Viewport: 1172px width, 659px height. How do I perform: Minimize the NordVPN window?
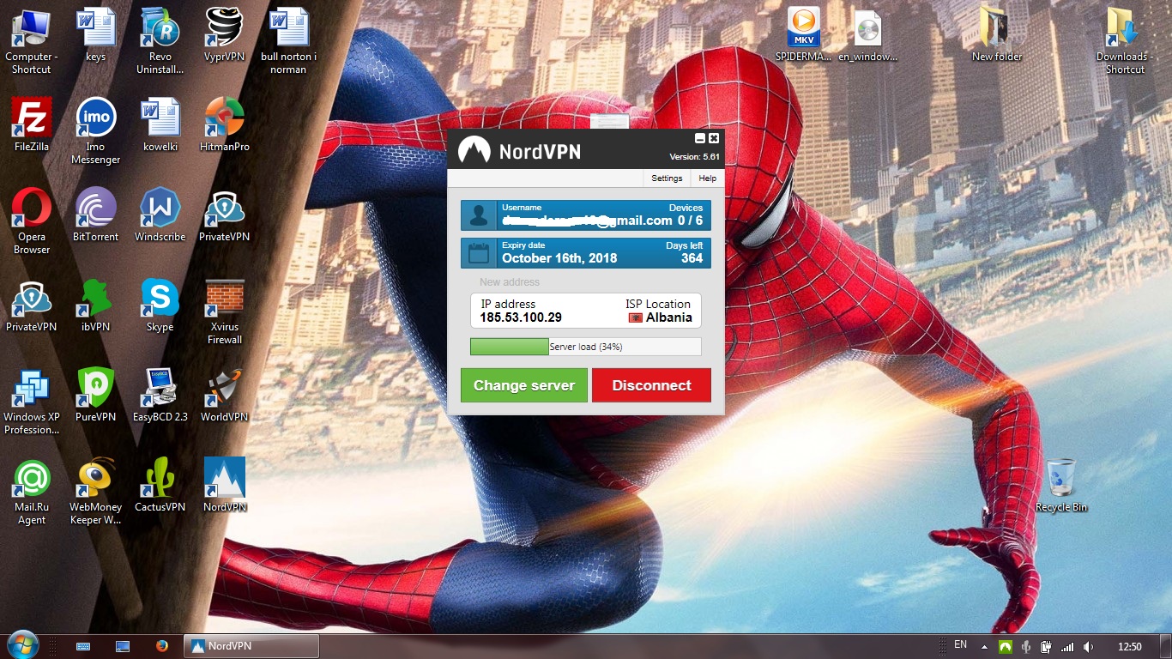700,138
